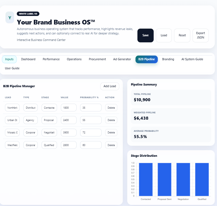Open the AI System Guide tab
Viewport: 217px width, 206px height.
coord(192,59)
